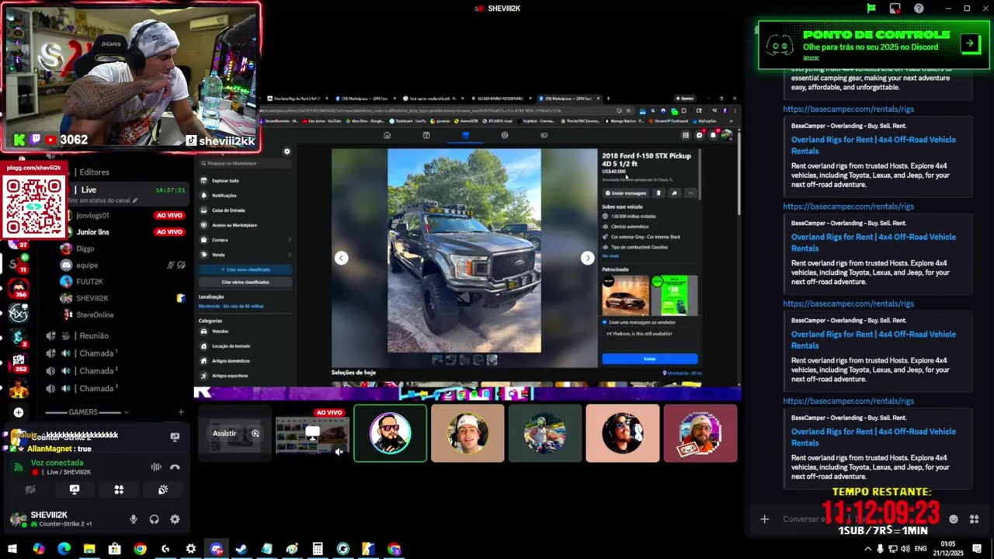Show next photo of the Ford listing
Screen dimensions: 994x559
click(x=587, y=258)
